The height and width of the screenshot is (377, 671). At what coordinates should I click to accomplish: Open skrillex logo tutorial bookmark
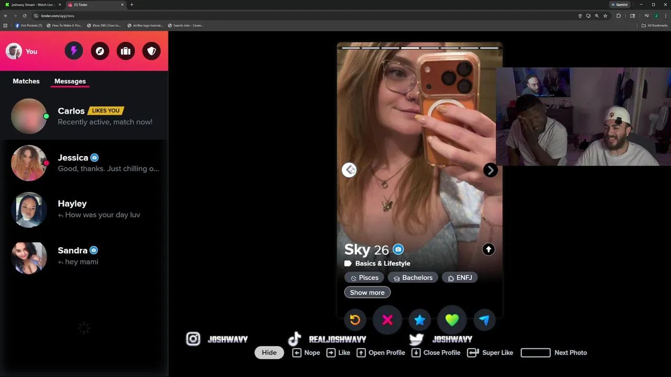click(x=145, y=25)
